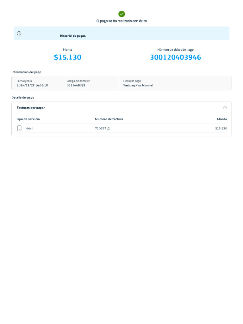Click the green success checkmark icon
The width and height of the screenshot is (243, 324).
point(121,14)
